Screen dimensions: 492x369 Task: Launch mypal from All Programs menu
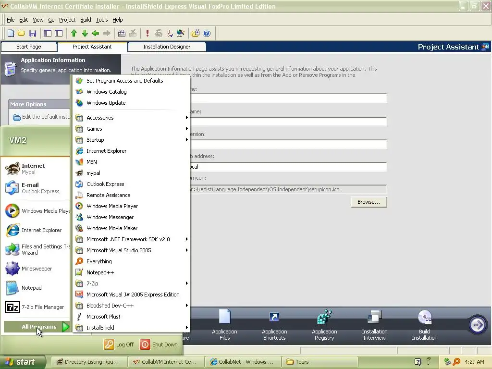(x=131, y=173)
